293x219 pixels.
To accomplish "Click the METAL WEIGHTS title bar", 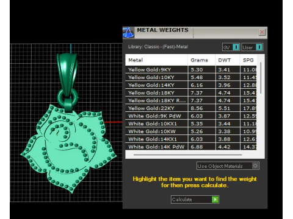I will coord(195,32).
